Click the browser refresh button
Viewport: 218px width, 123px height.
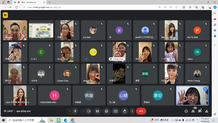tap(16, 7)
